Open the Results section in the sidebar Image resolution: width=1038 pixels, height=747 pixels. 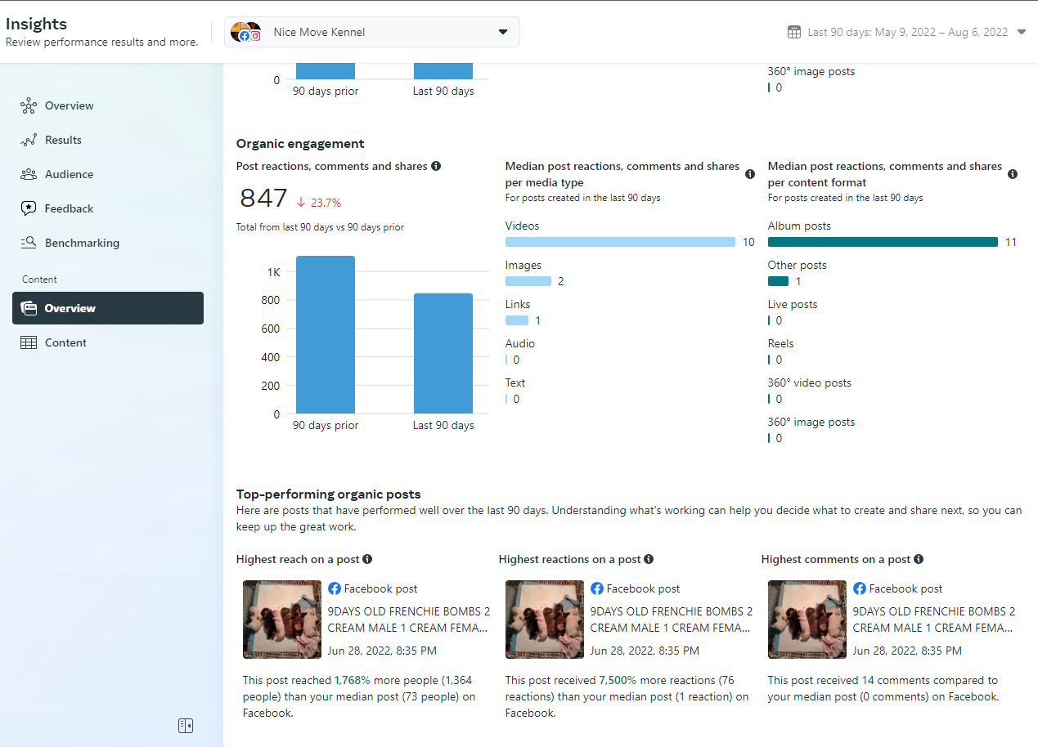click(x=108, y=140)
